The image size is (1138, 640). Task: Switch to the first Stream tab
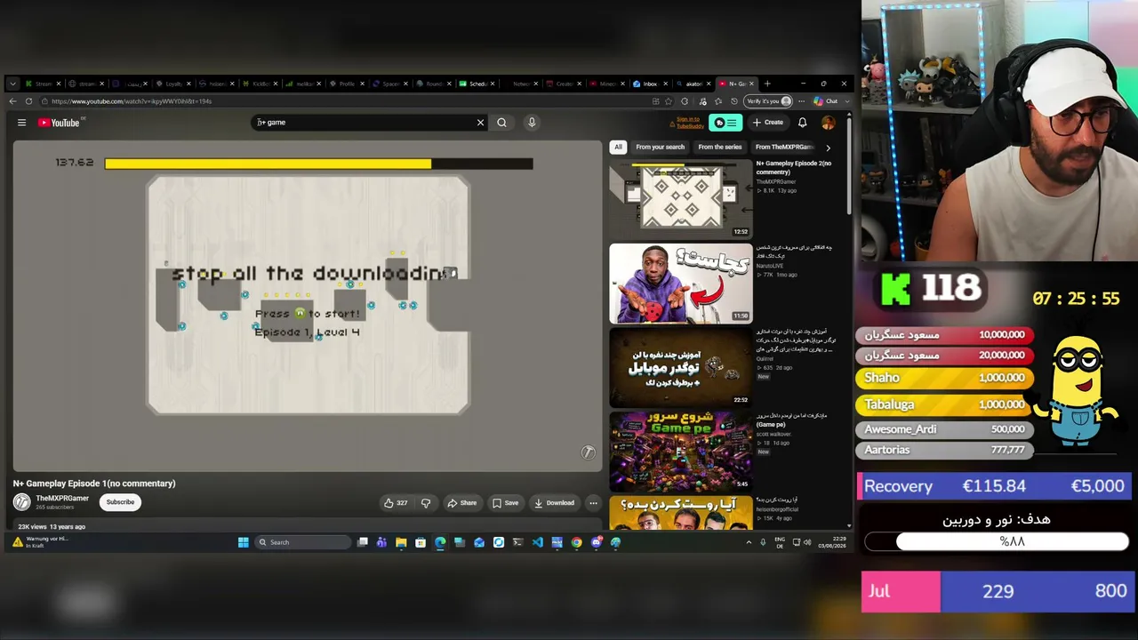[43, 84]
